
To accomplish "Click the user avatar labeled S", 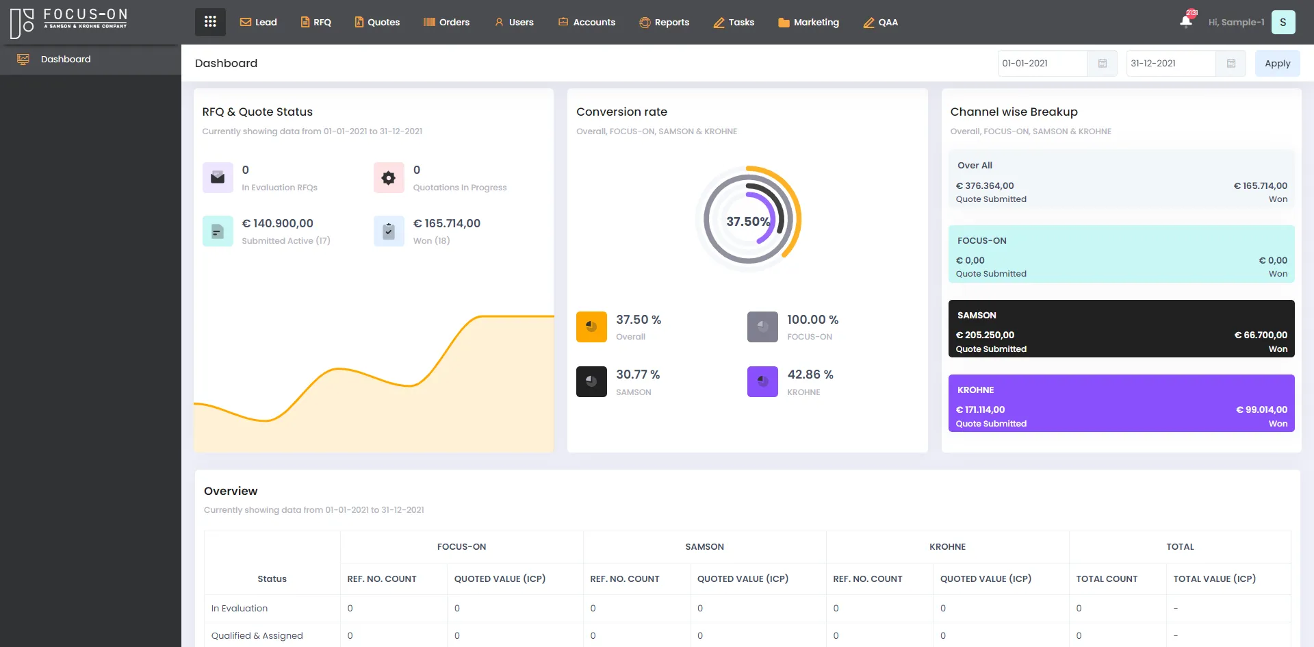I will coord(1283,22).
